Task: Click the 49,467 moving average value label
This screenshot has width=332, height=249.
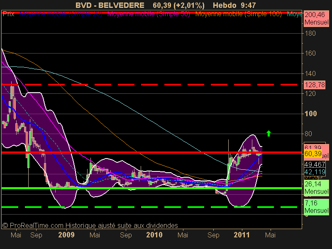Action: click(x=315, y=164)
